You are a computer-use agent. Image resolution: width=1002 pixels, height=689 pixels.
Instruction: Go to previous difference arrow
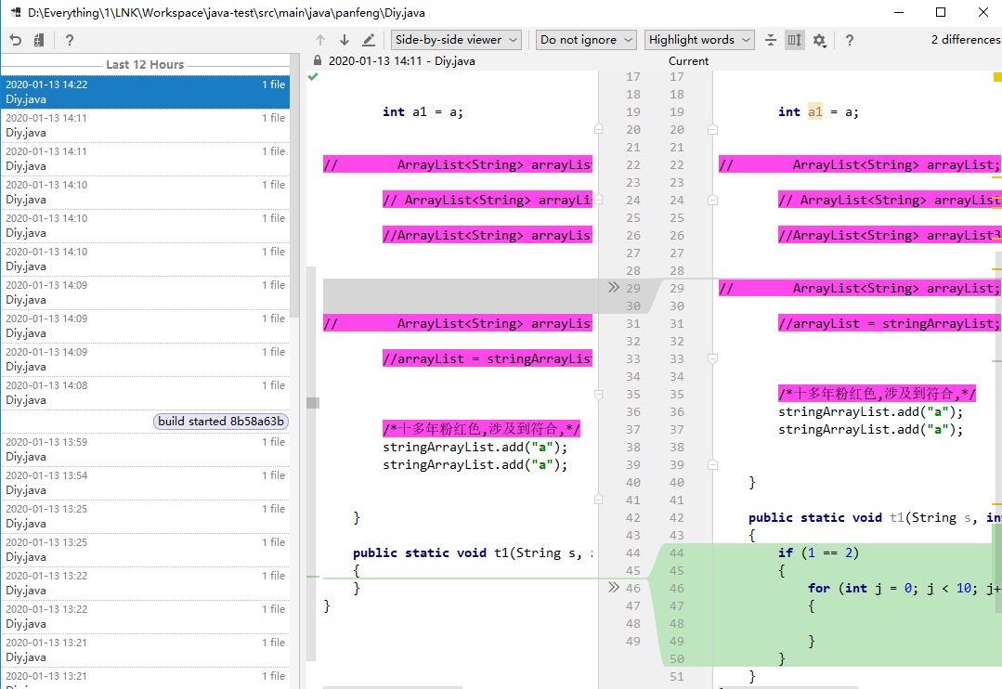pyautogui.click(x=320, y=40)
